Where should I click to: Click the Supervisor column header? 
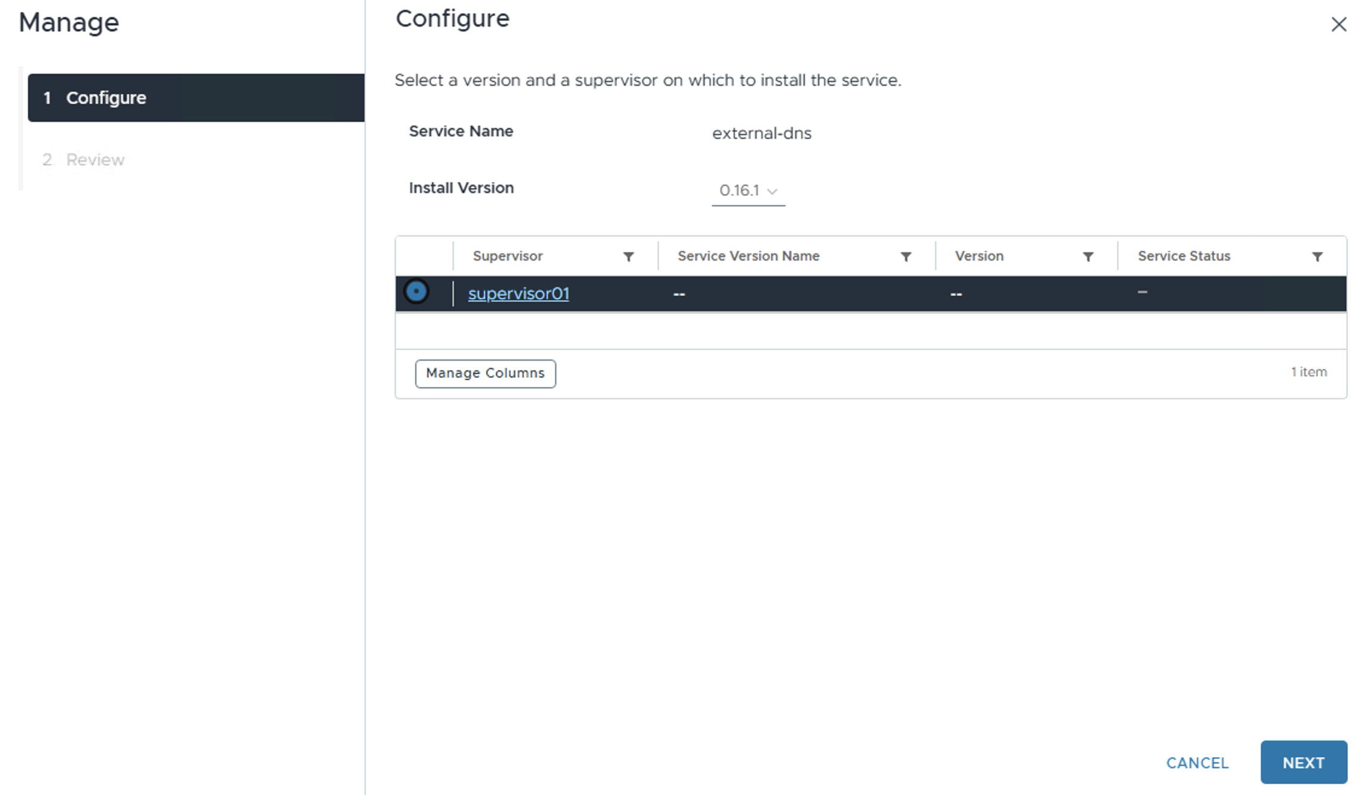[x=507, y=256]
